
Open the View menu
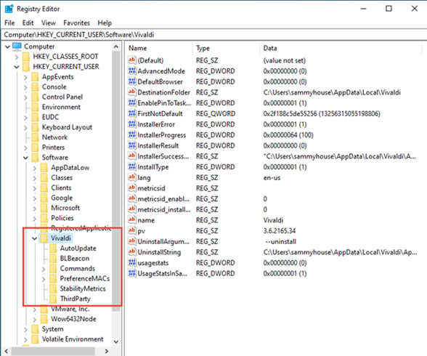49,23
